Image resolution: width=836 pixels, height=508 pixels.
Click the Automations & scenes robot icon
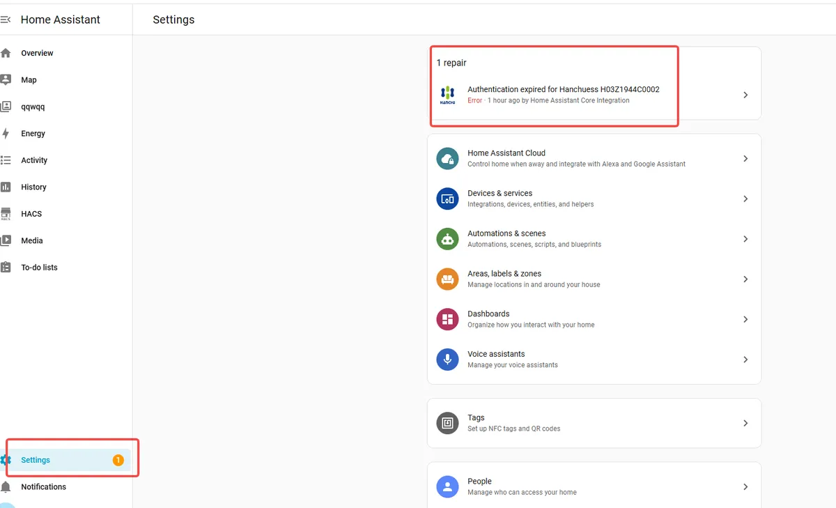[x=447, y=239]
